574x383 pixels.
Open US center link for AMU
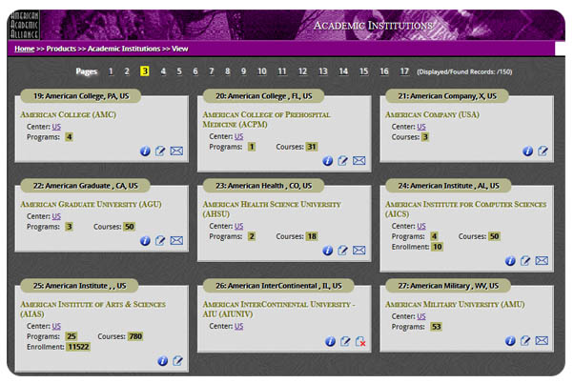[x=421, y=316]
